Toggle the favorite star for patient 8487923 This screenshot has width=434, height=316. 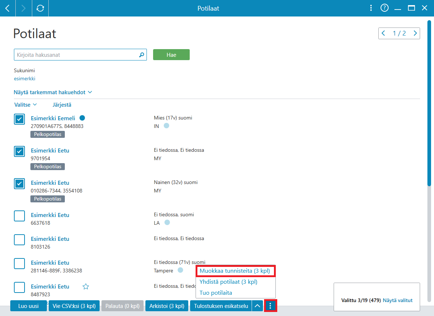tap(86, 287)
